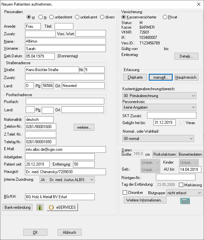Click into the E-Mail input field
The image size is (204, 240).
tap(65, 149)
